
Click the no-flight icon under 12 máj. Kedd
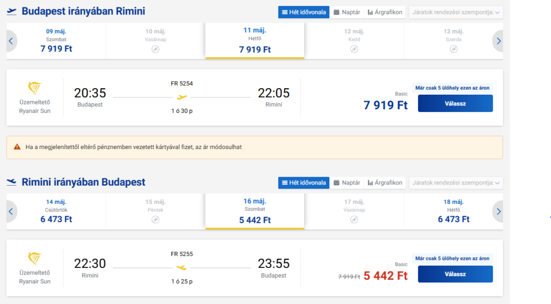pyautogui.click(x=354, y=49)
